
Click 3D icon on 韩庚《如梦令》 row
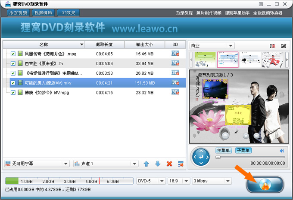click(175, 92)
